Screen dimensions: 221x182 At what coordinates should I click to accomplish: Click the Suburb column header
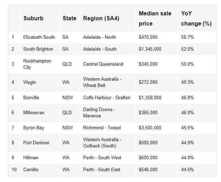[x=33, y=19]
